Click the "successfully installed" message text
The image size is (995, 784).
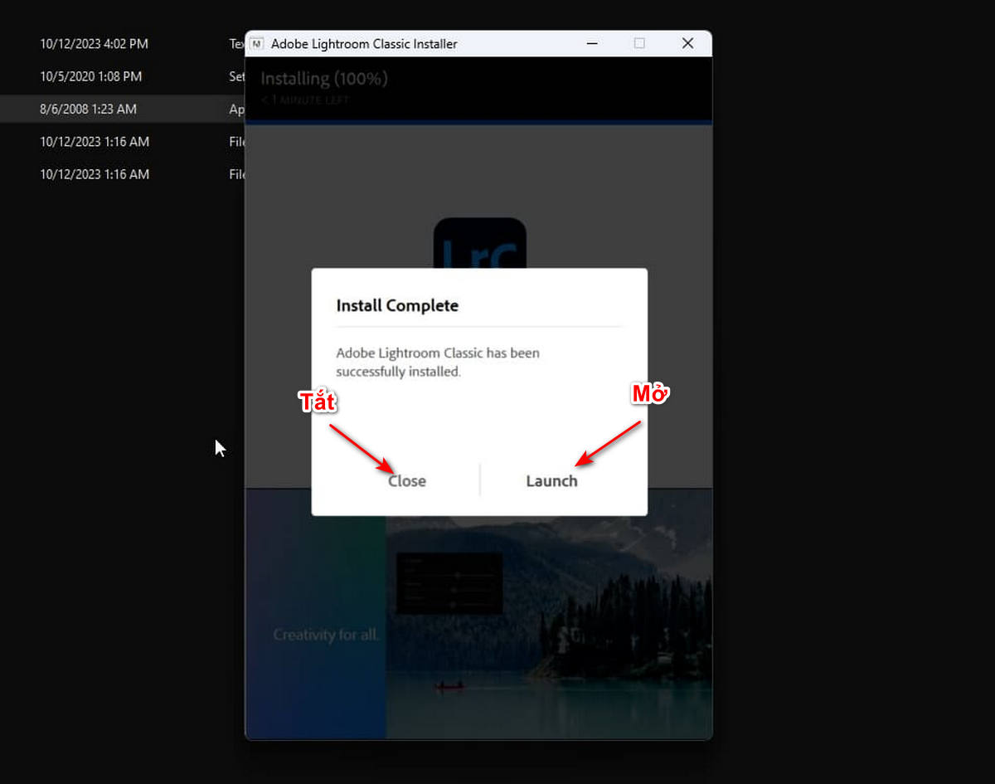coord(438,363)
